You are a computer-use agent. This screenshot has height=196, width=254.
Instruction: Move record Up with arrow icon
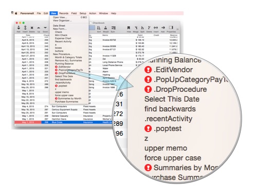(39, 28)
